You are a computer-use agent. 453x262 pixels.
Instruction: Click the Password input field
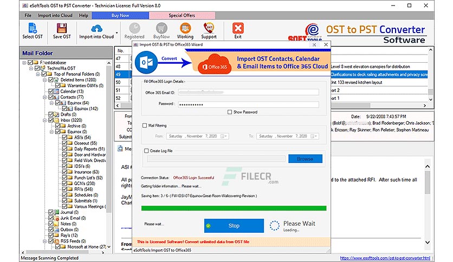(x=249, y=104)
